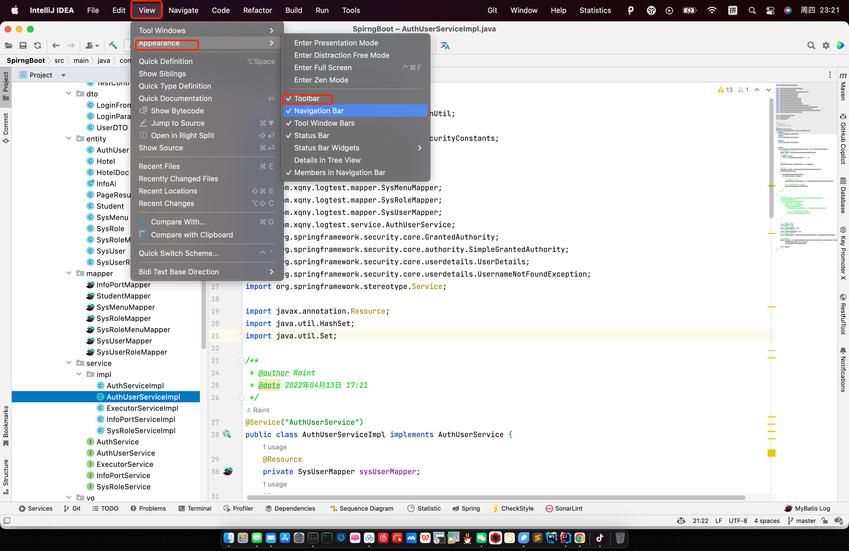Click the macOS Control Center icon
The height and width of the screenshot is (551, 849).
tap(770, 10)
